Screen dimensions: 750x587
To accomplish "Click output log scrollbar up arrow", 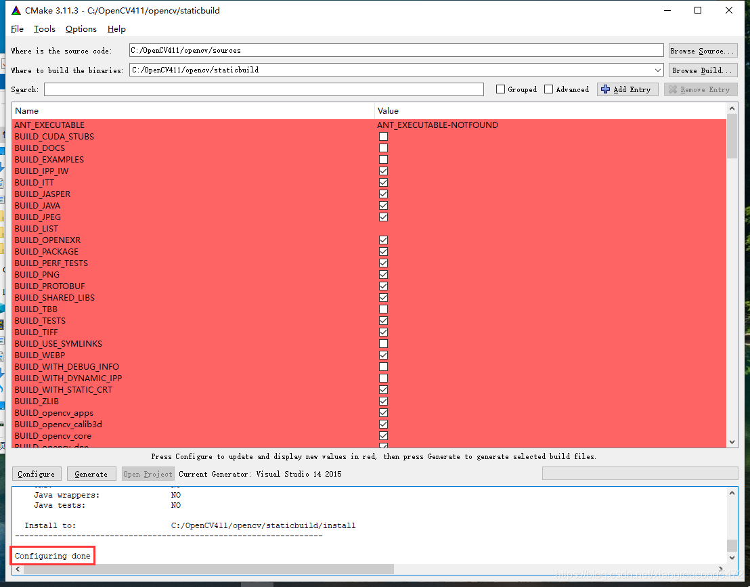I will (732, 493).
